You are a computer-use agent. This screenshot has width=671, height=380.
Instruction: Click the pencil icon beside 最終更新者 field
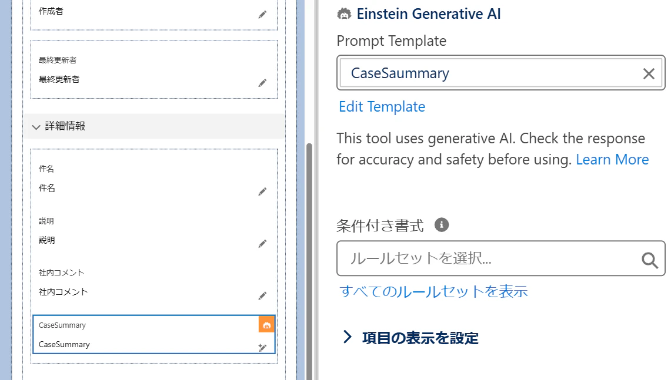pyautogui.click(x=262, y=83)
